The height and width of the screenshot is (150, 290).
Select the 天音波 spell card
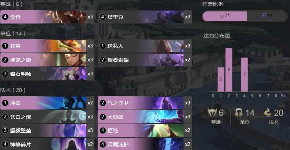145,117
